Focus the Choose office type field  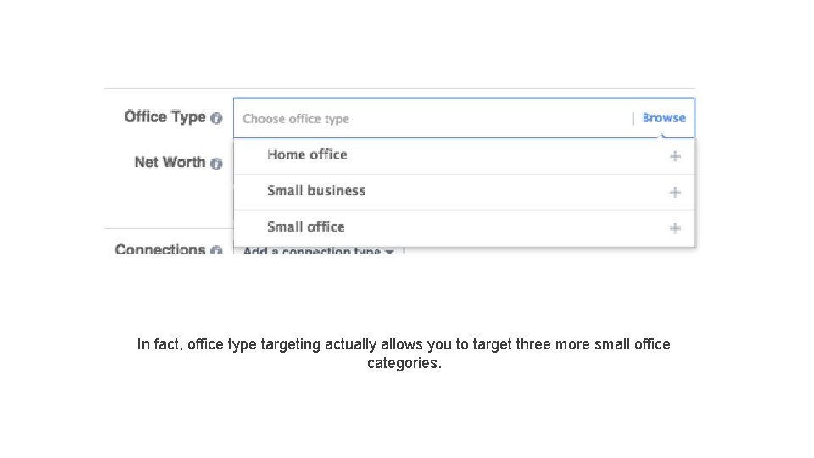(x=424, y=119)
